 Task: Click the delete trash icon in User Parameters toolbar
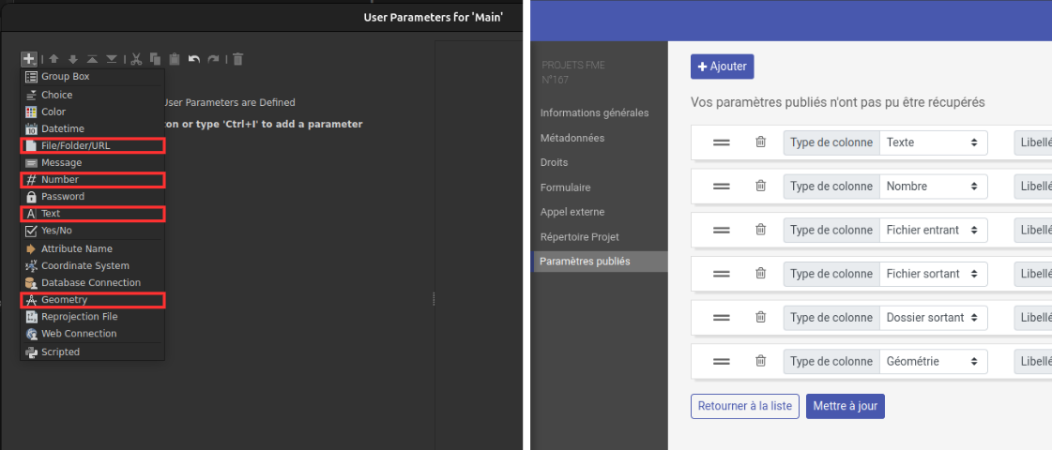237,59
